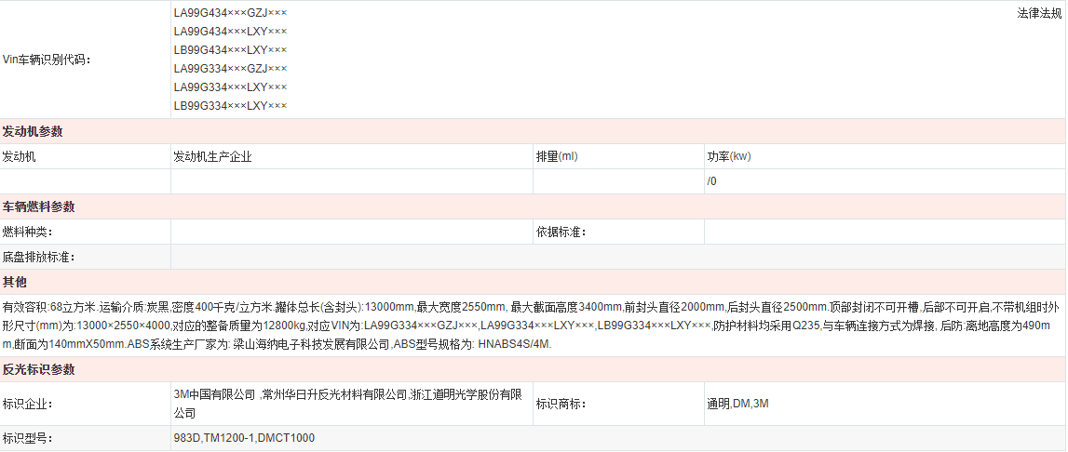Image resolution: width=1068 pixels, height=452 pixels.
Task: Click the 依据标准 label
Action: 561,232
